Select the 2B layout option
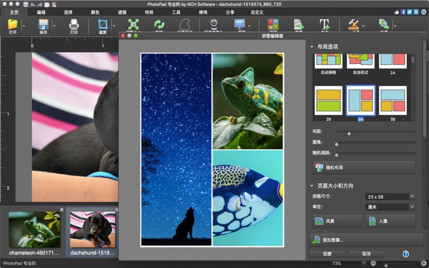This screenshot has width=429, height=268. [328, 100]
